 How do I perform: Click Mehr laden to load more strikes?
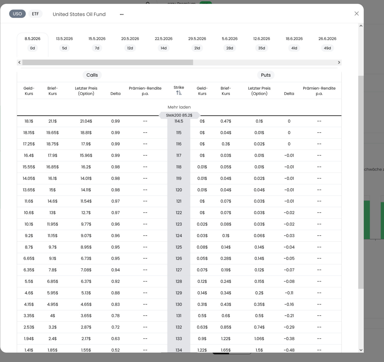(179, 107)
